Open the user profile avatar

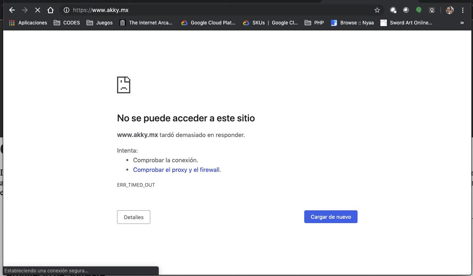(450, 10)
